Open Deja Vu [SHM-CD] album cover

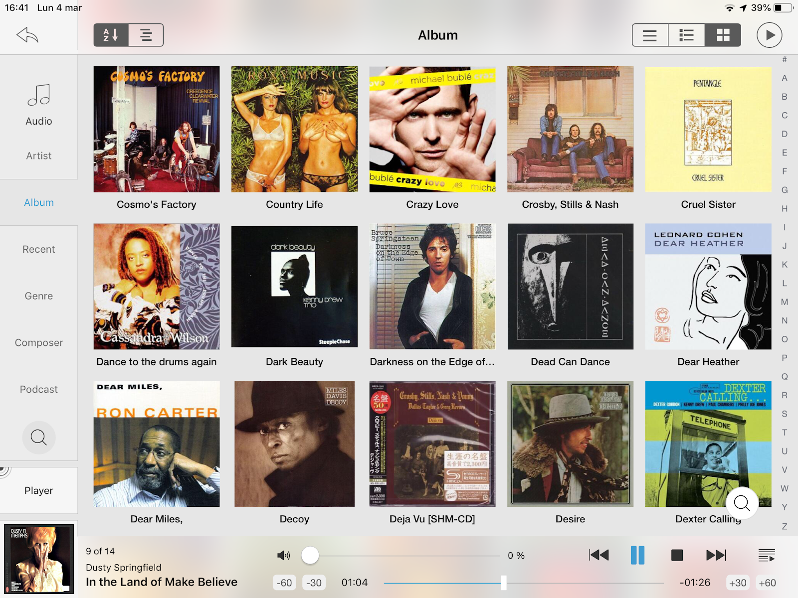tap(432, 444)
